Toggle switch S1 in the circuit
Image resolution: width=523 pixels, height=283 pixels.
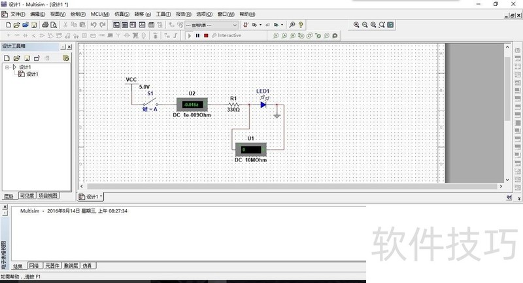[x=150, y=102]
